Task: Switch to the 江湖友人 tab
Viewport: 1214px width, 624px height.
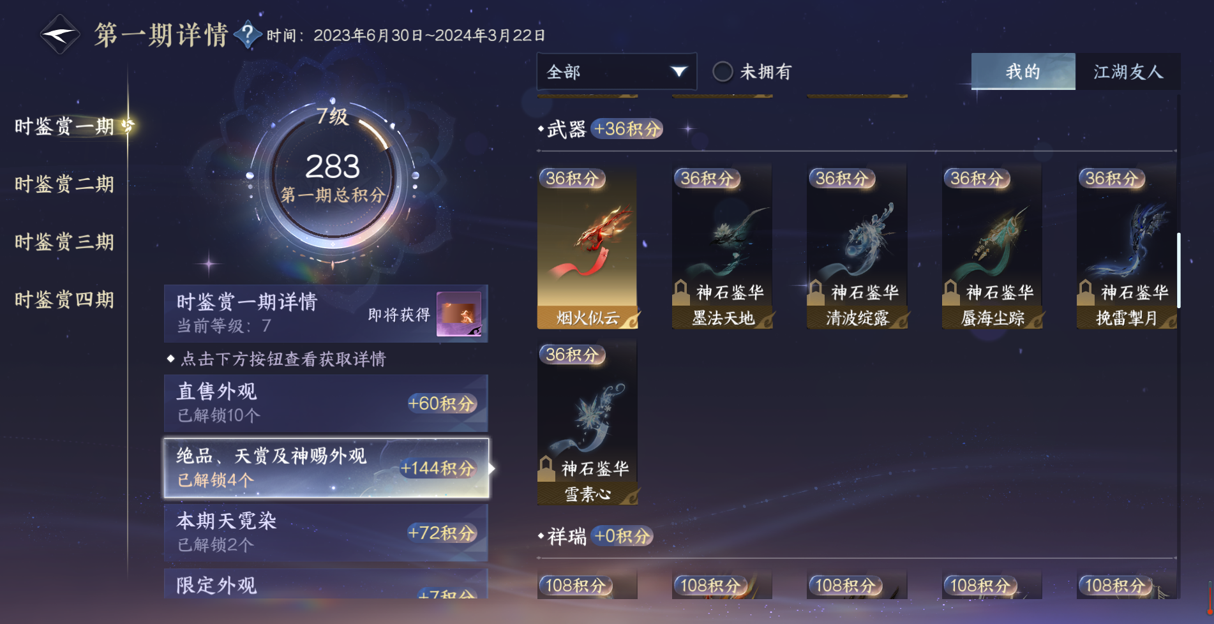Action: tap(1128, 71)
